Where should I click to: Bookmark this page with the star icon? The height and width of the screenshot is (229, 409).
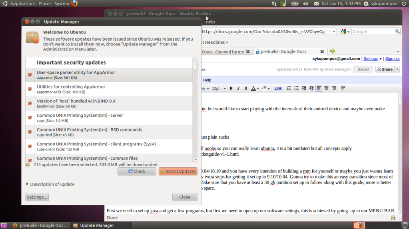point(329,31)
